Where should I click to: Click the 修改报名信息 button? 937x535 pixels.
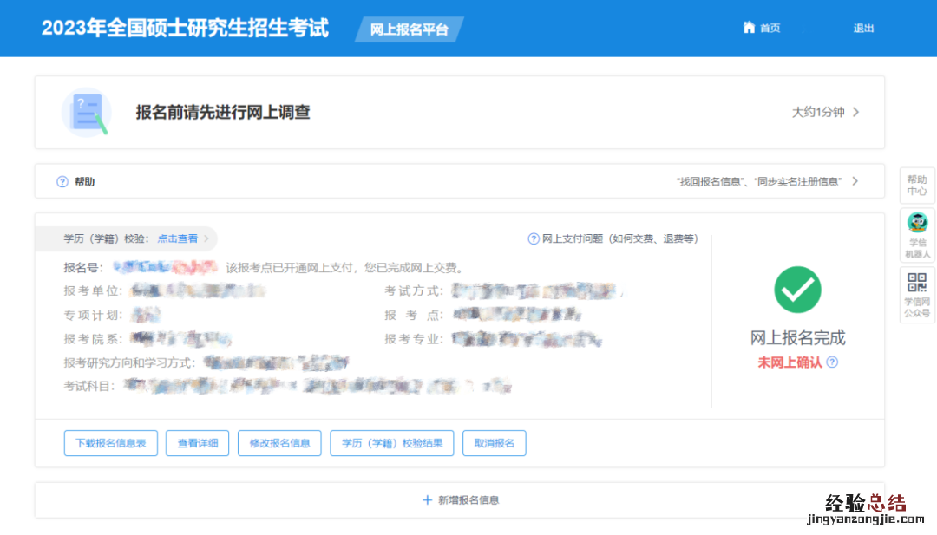[279, 443]
